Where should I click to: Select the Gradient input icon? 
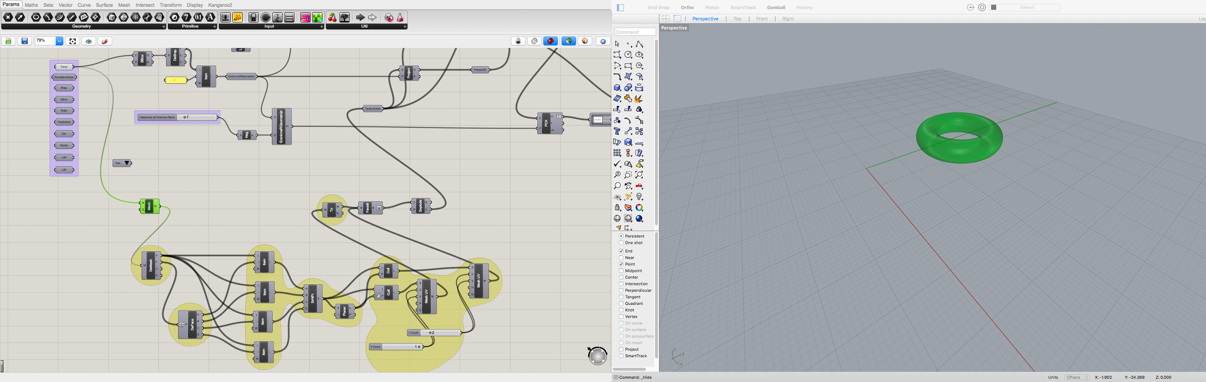coord(305,18)
